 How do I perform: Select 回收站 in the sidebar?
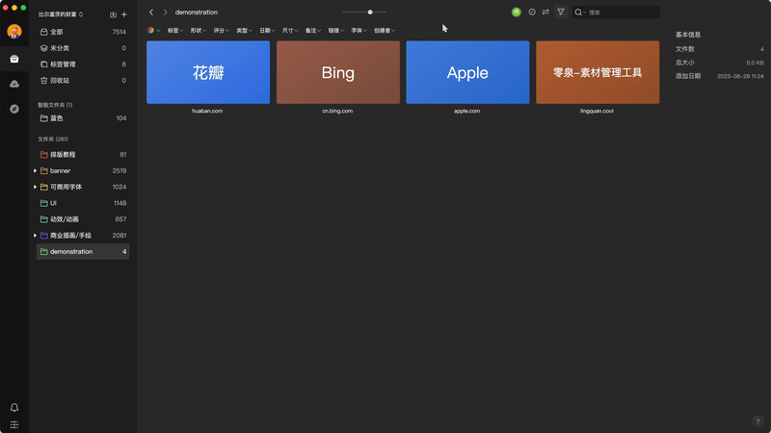(x=62, y=81)
